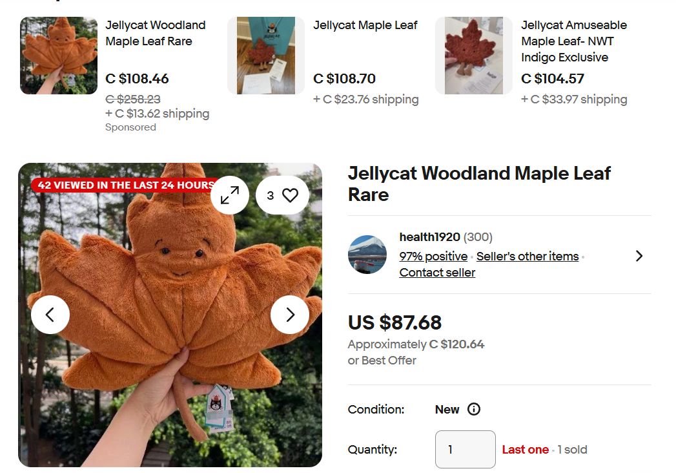Open Jellycat Woodland Maple Leaf Rare title link
The width and height of the screenshot is (676, 473).
point(155,33)
